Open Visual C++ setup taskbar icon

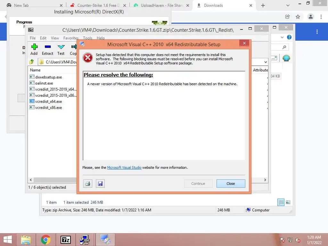105,240
